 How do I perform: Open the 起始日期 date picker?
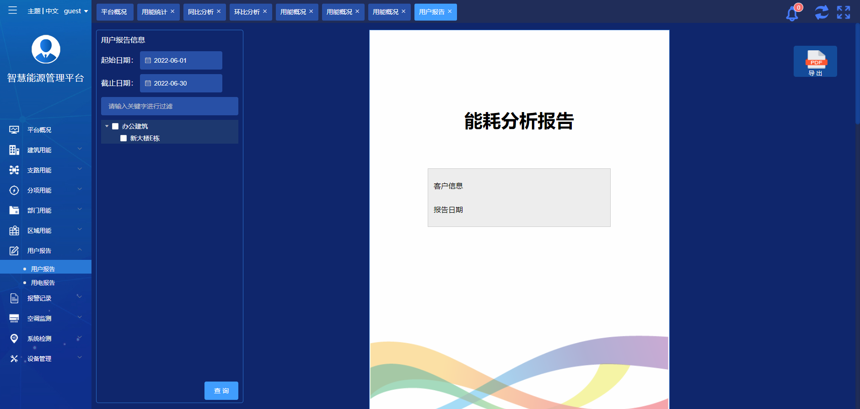[x=181, y=60]
